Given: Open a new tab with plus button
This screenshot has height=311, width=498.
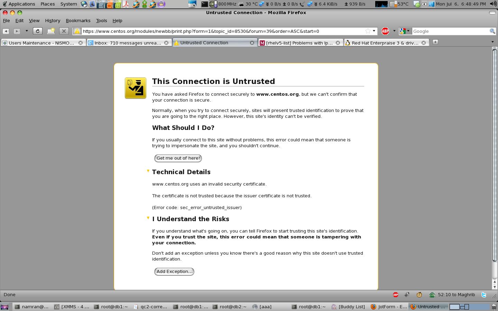Looking at the screenshot, I should click(x=435, y=42).
